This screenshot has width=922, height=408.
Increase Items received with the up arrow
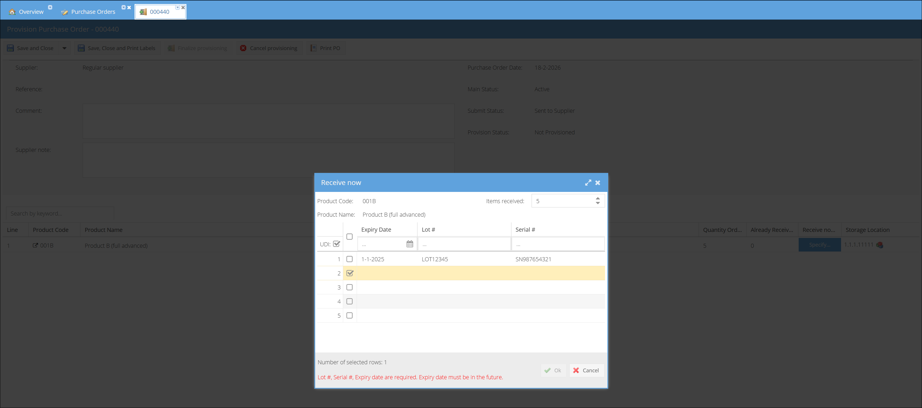598,198
